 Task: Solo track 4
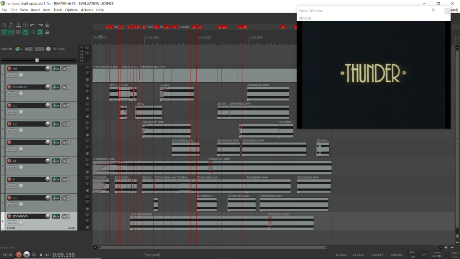[87, 184]
